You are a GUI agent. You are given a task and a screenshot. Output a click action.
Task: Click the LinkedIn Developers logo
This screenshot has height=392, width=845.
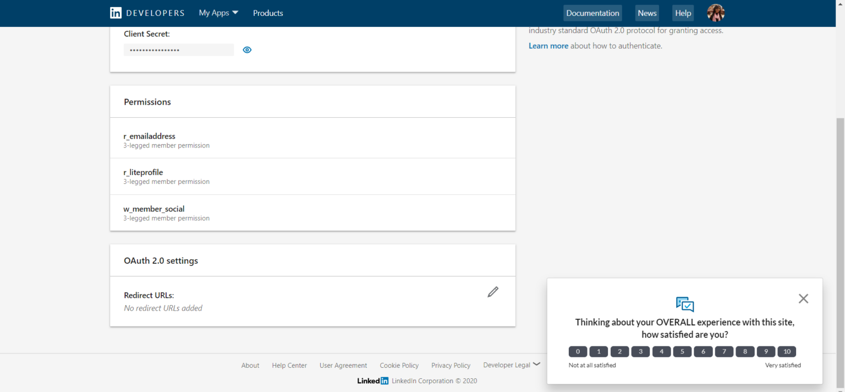pyautogui.click(x=147, y=13)
